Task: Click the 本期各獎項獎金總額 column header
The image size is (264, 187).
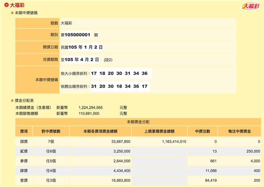Action: (100, 131)
